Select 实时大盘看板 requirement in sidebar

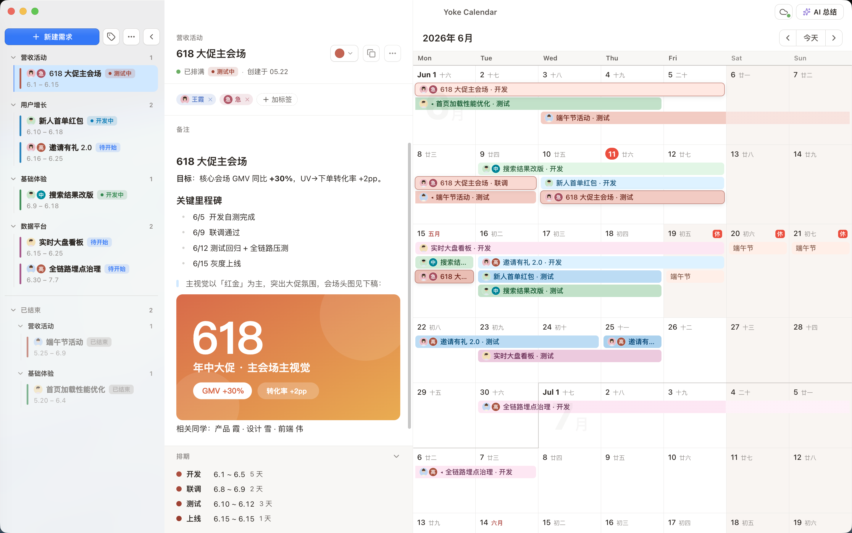[86, 248]
